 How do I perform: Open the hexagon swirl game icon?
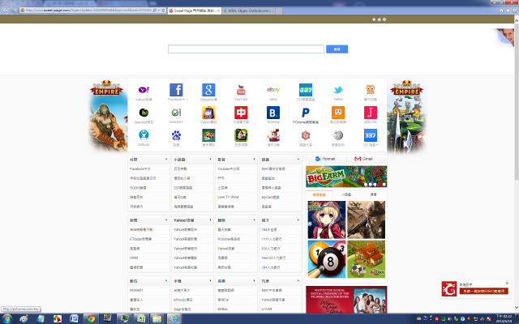click(x=306, y=135)
